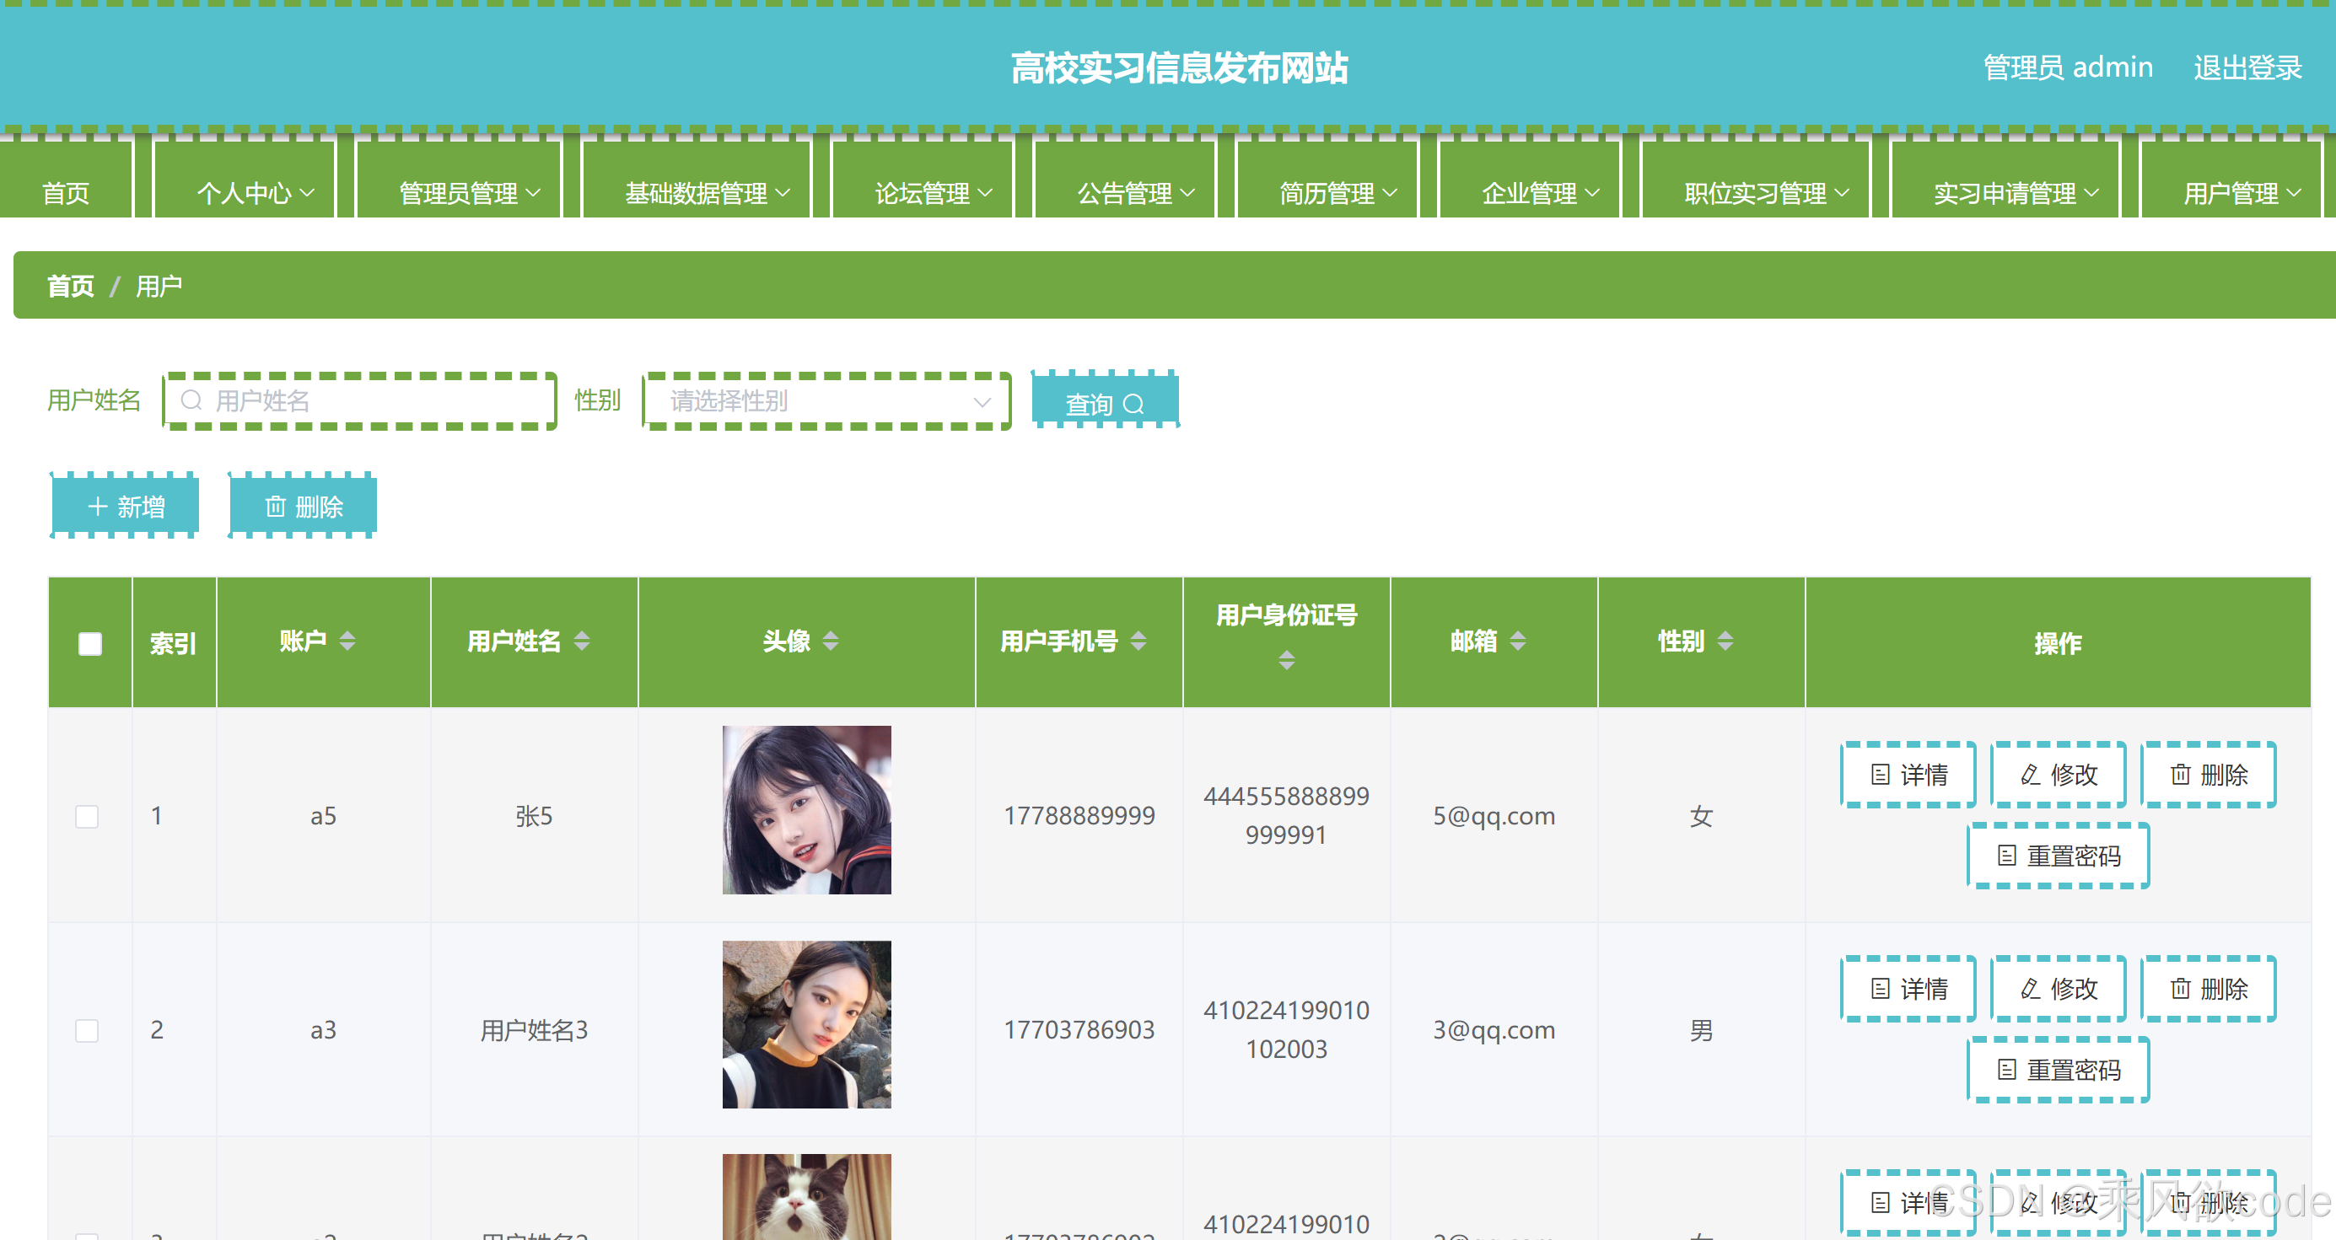Screen dimensions: 2336x1240
Task: Toggle select-all checkbox in table header
Action: tap(89, 643)
